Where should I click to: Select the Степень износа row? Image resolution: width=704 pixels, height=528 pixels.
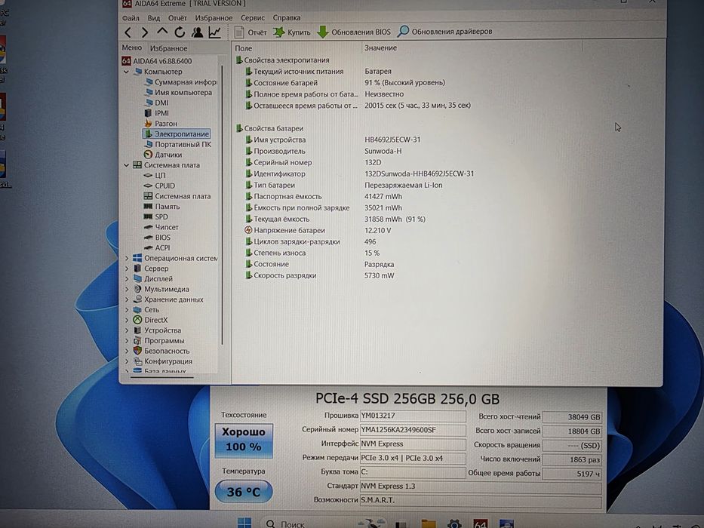312,253
